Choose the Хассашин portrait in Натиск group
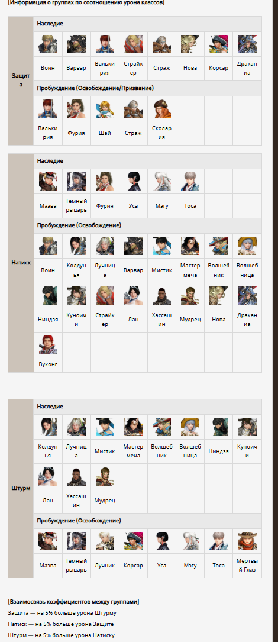The width and height of the screenshot is (278, 642). pyautogui.click(x=161, y=296)
